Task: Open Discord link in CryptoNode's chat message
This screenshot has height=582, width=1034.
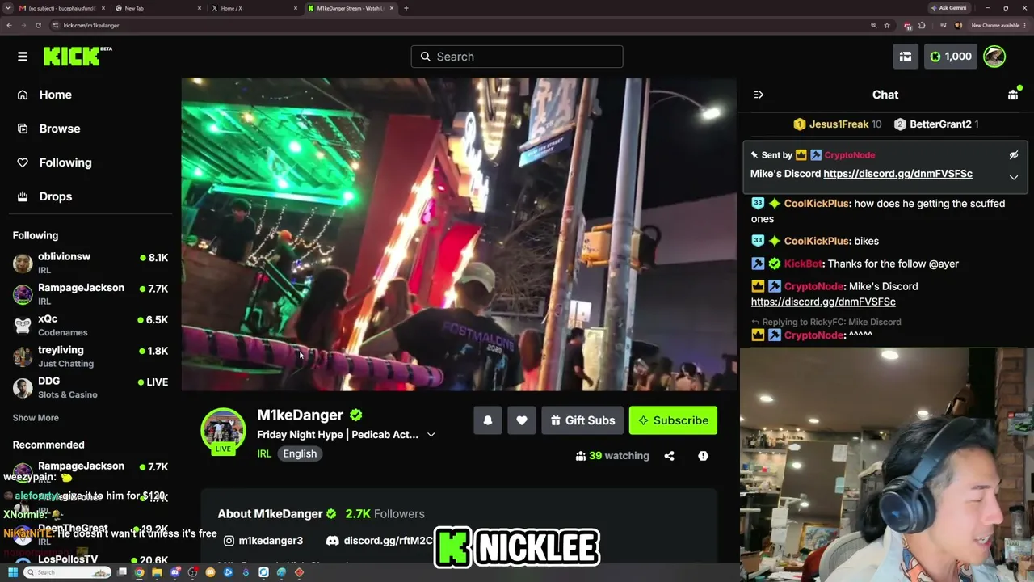Action: [823, 302]
